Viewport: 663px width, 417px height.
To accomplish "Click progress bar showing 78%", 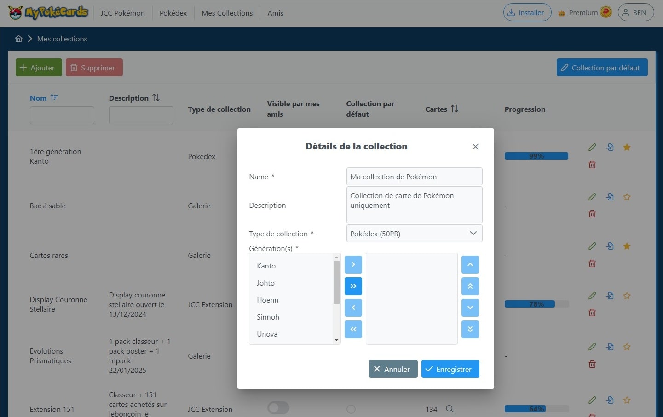I will point(536,304).
